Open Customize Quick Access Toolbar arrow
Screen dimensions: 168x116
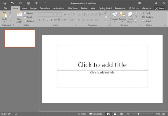tap(45, 3)
